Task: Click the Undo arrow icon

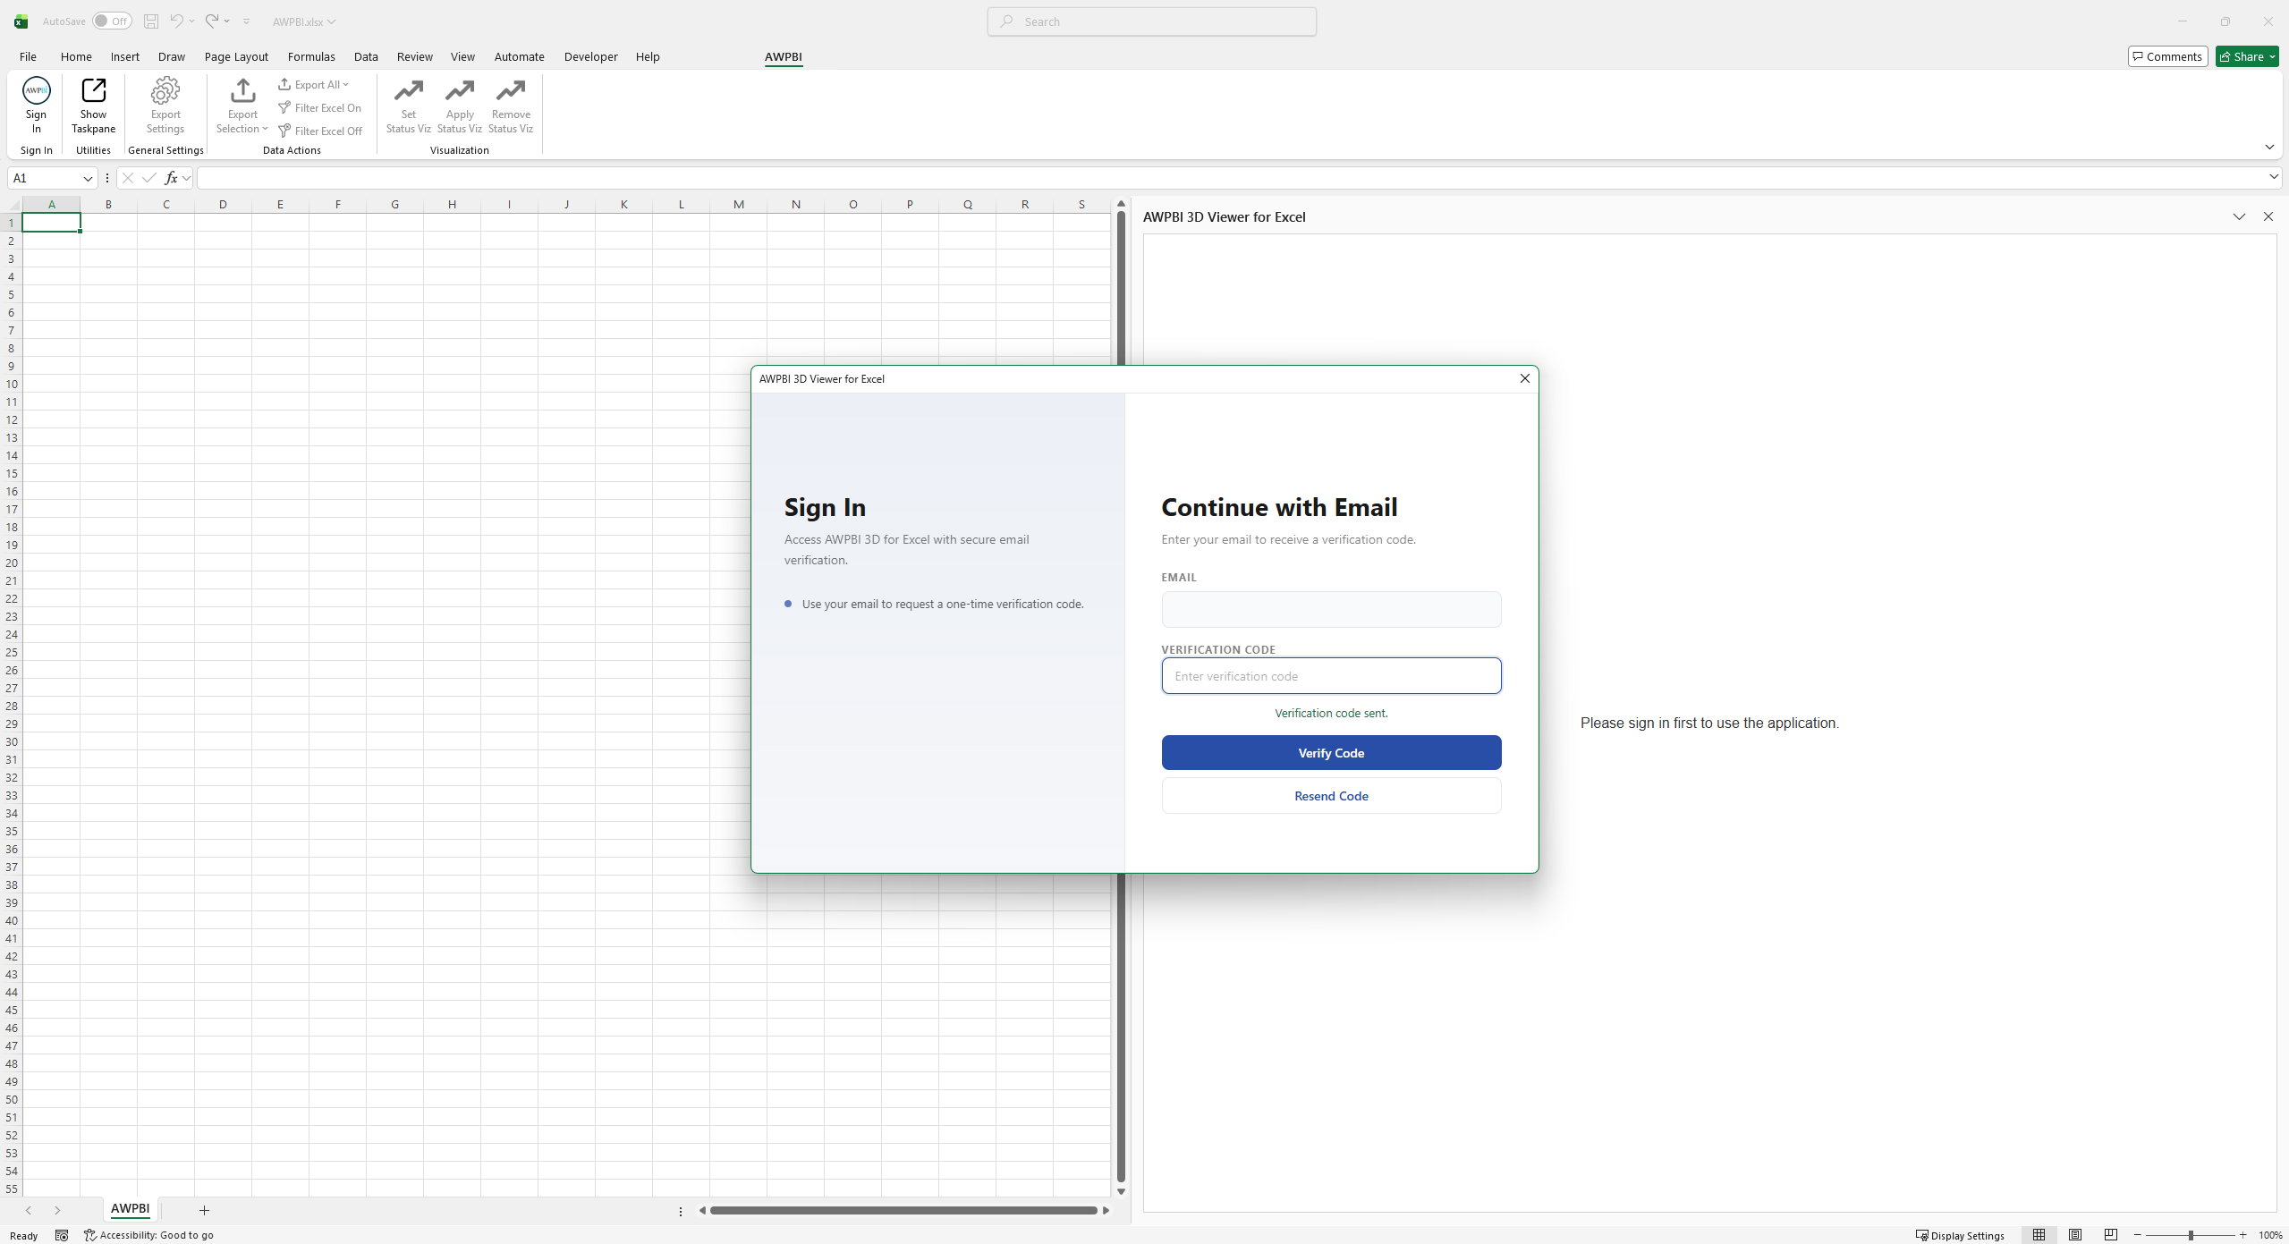Action: (x=176, y=21)
